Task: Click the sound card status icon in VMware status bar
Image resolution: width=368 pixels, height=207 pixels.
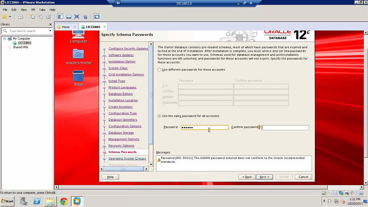Action: click(x=353, y=193)
